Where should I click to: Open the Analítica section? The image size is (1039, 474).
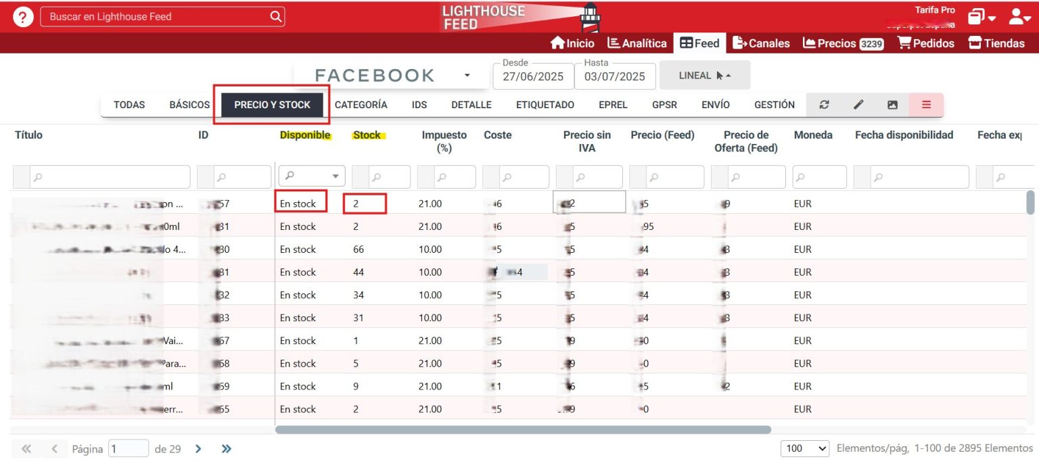pos(637,43)
